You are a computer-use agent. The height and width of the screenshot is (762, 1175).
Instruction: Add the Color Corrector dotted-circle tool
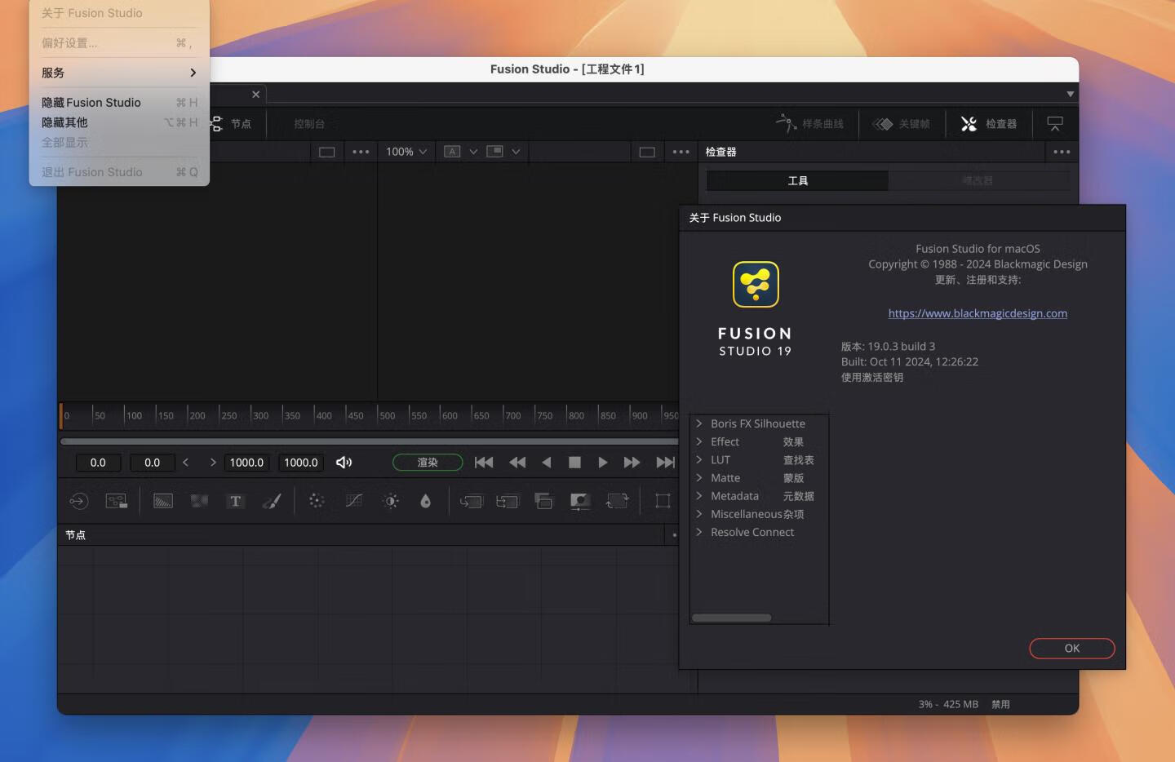click(x=317, y=501)
